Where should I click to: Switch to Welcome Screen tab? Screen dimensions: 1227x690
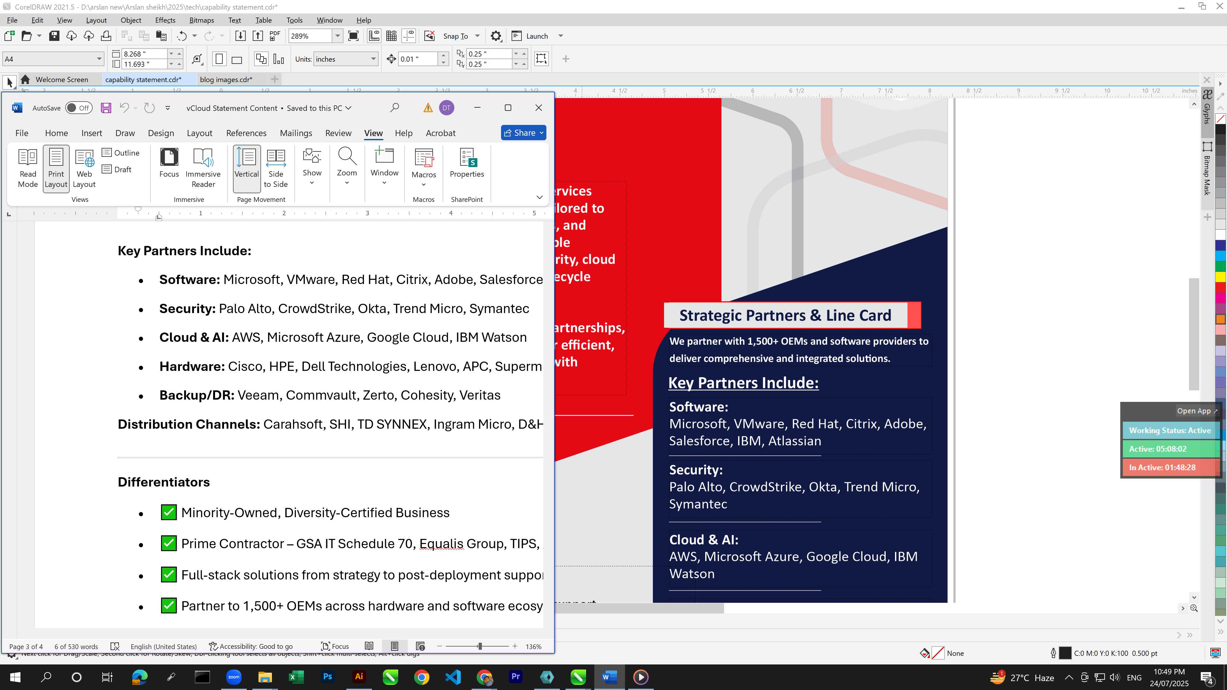pos(61,80)
